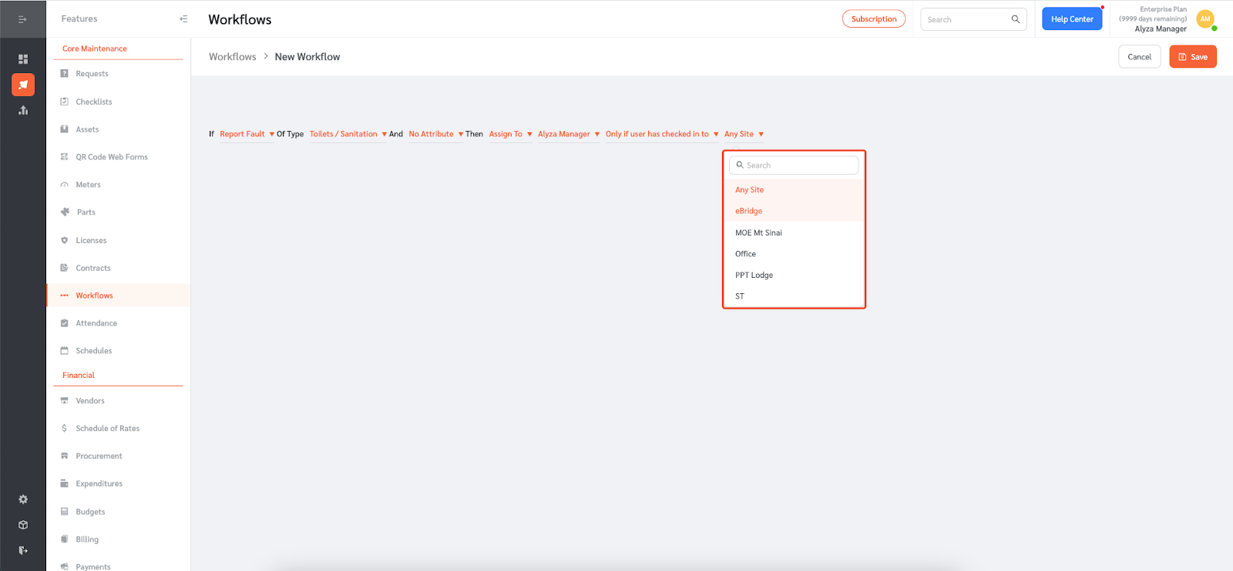Expand the left navigation rail
Screen dimensions: 1233x571
(22, 19)
